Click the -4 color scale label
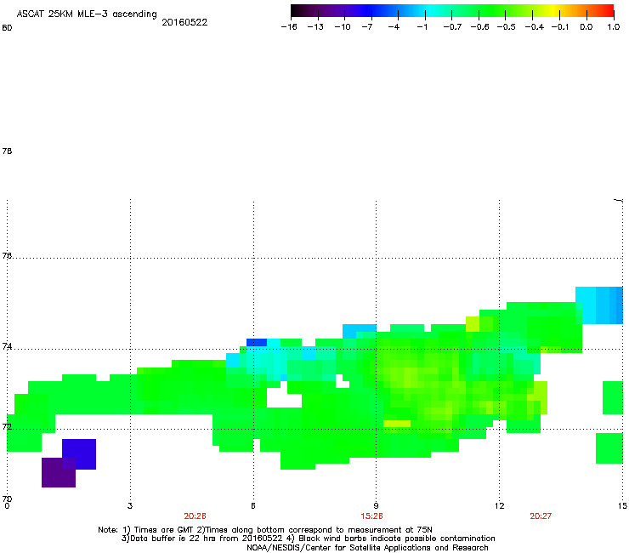Viewport: 629px width, 553px height. click(394, 27)
